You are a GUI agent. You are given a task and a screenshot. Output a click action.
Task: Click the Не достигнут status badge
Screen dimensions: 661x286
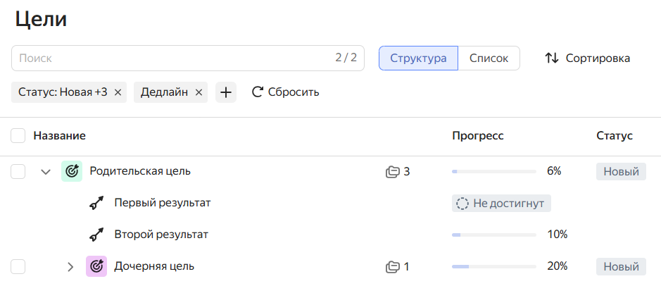pos(501,204)
